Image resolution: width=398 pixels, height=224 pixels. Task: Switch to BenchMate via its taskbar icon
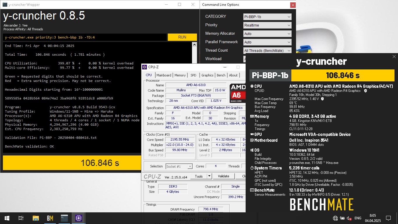[50, 218]
